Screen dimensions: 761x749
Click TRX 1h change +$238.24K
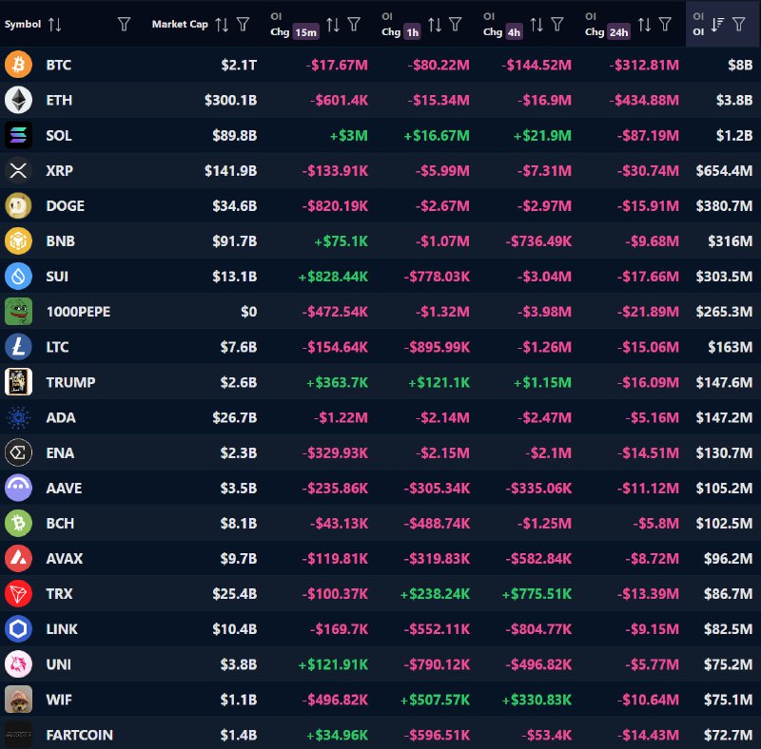point(435,594)
